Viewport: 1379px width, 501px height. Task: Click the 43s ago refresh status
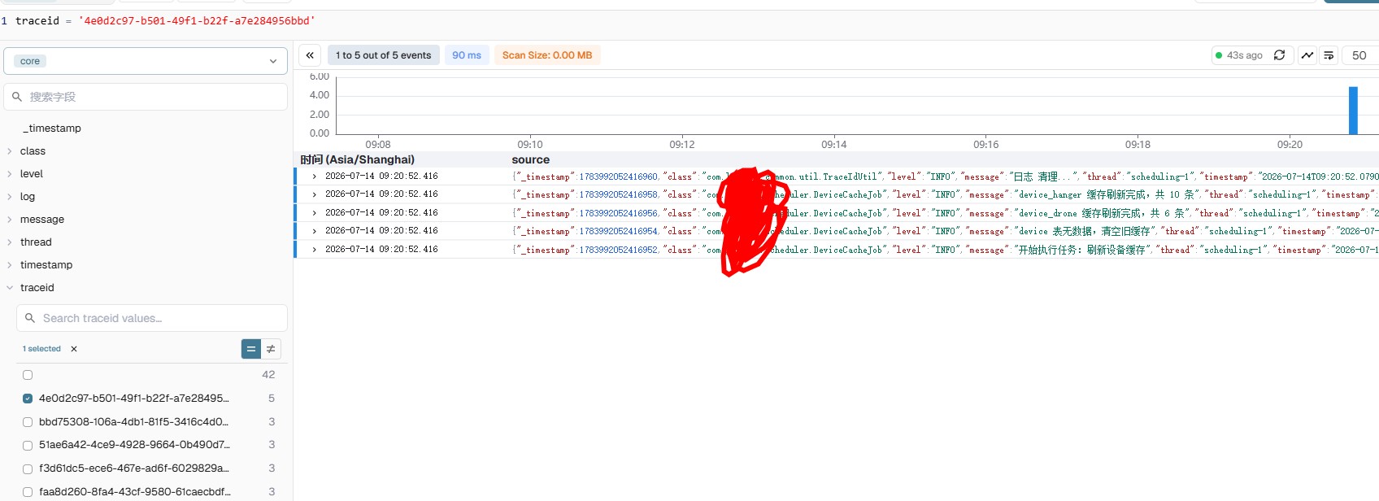coord(1239,55)
